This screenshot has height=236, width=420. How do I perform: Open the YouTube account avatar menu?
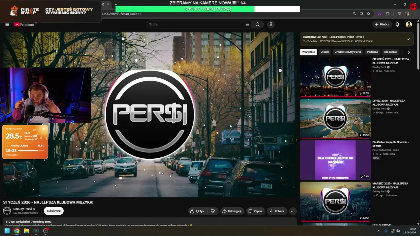coord(409,24)
